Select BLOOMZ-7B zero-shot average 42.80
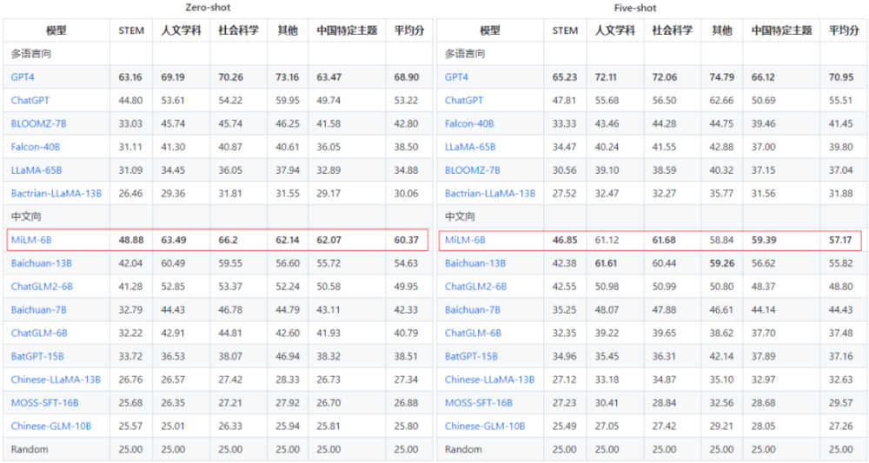This screenshot has height=463, width=869. pos(406,123)
